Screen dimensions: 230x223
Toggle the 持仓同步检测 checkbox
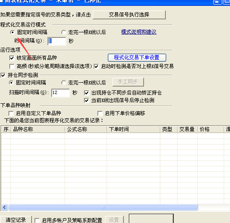3,75
